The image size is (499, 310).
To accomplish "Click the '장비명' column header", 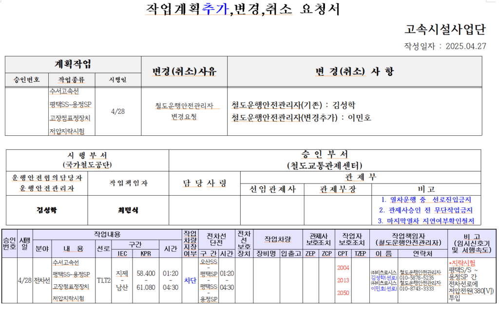I will (x=267, y=254).
